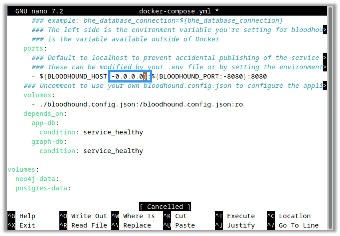This screenshot has width=340, height=236.
Task: Place cursor on the -0.0.0.0 value
Action: tap(127, 76)
